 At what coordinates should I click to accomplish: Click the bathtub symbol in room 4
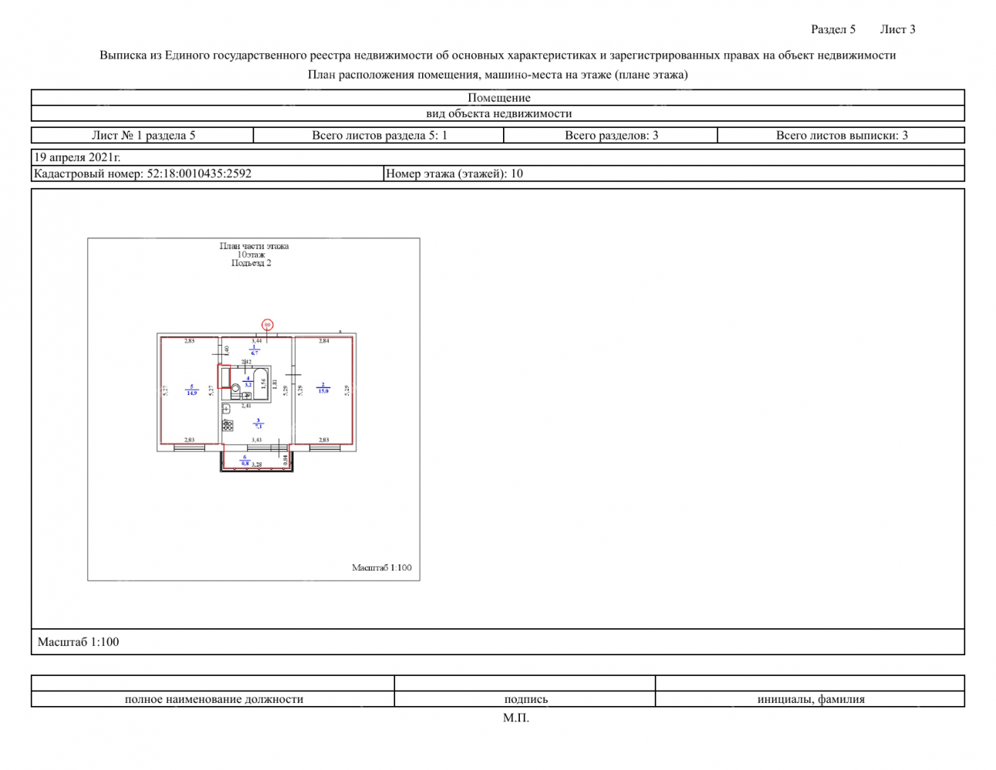pyautogui.click(x=260, y=380)
